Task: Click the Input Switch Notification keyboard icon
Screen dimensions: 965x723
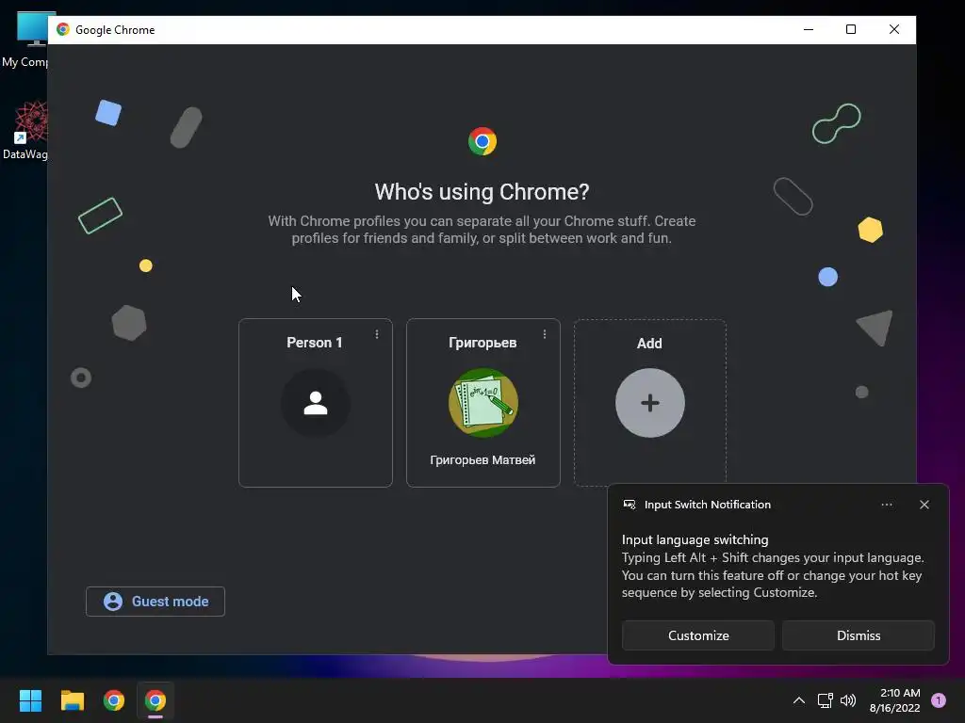Action: [629, 505]
